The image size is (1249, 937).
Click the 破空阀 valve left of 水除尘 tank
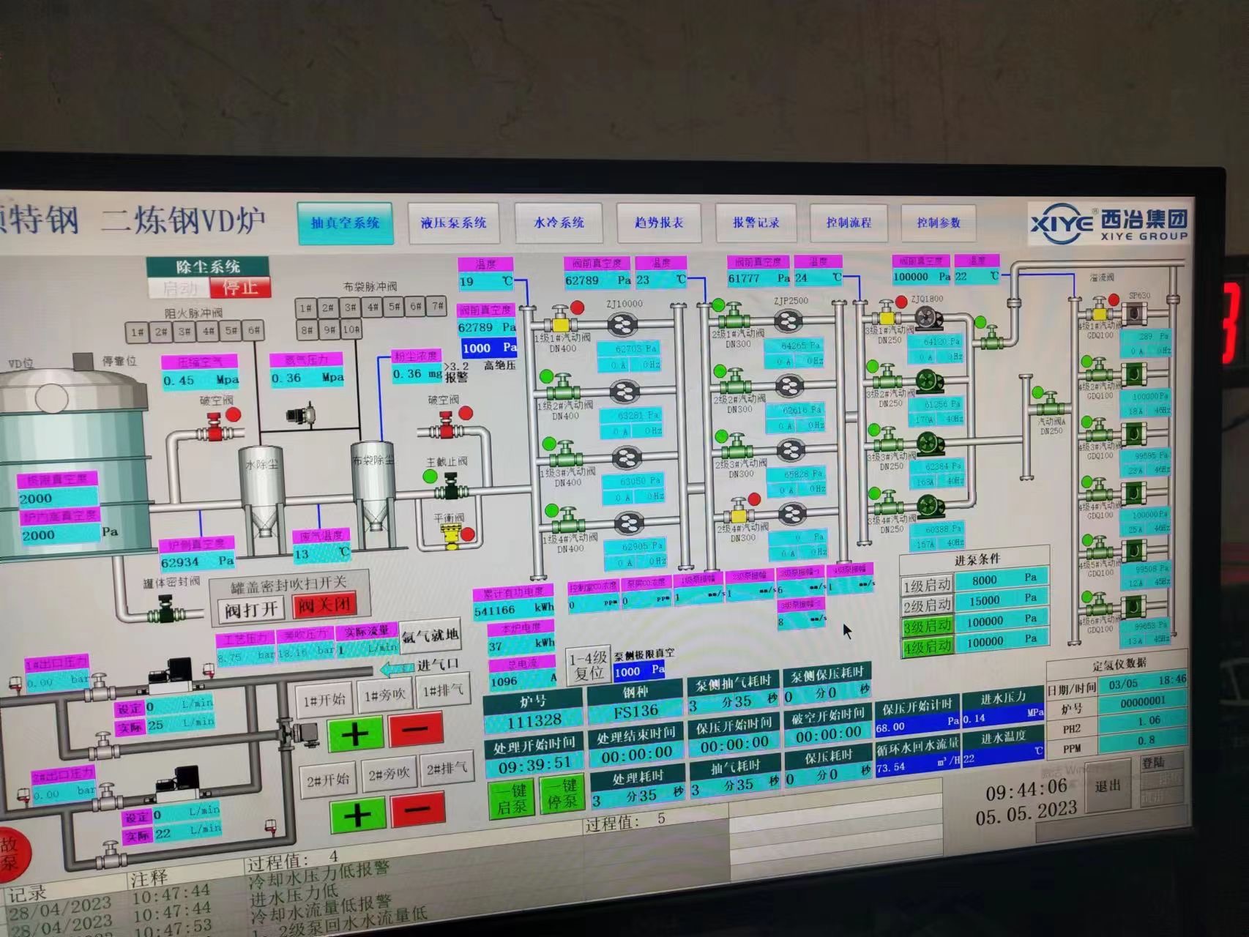[x=215, y=430]
